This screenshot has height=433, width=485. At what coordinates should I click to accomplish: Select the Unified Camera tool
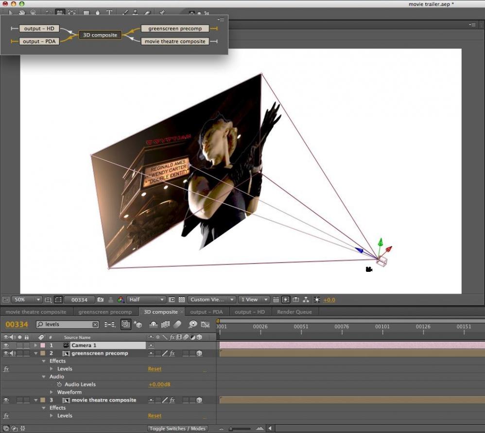coord(60,13)
